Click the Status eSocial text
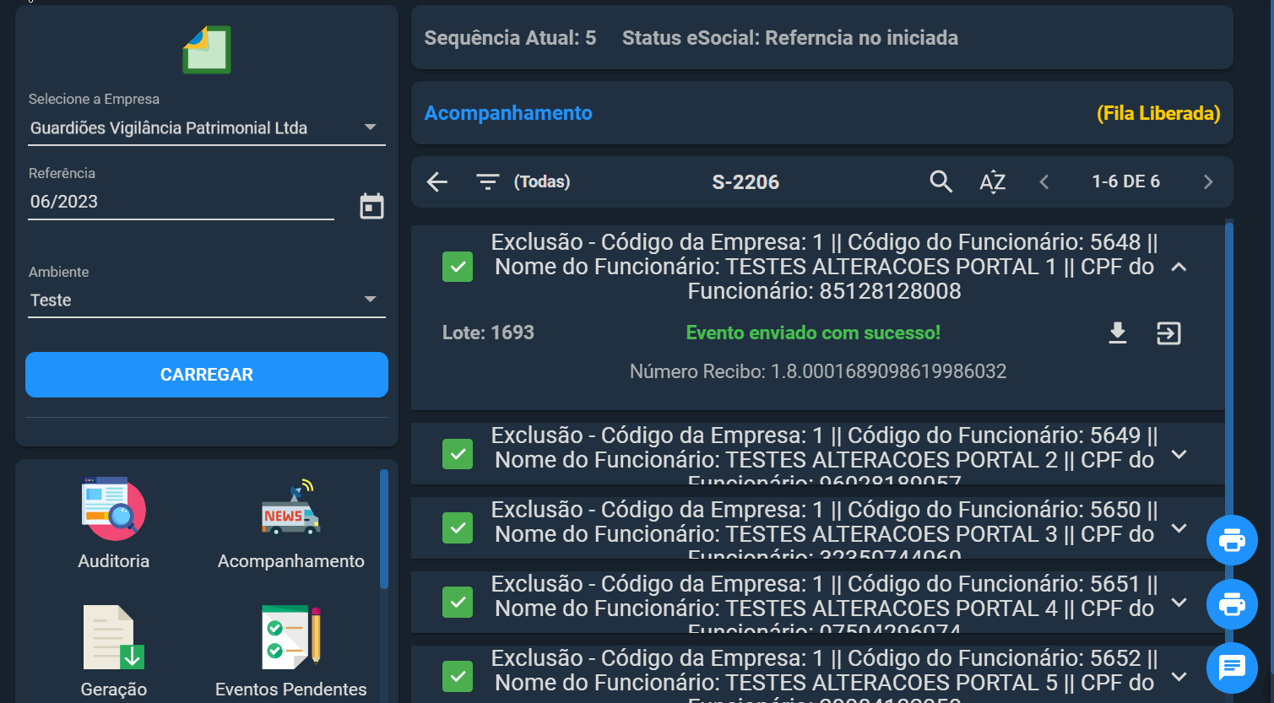 click(790, 38)
